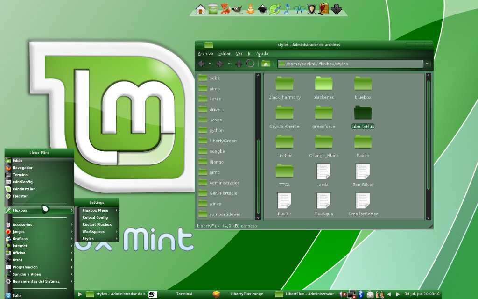Choose Restart Fluxbox in Settings menu
This screenshot has height=299, width=478.
[x=97, y=224]
